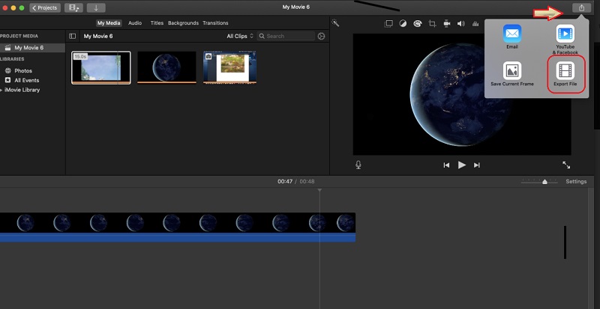Screen dimensions: 600x309
Task: Choose Save Current Frame
Action: click(512, 74)
